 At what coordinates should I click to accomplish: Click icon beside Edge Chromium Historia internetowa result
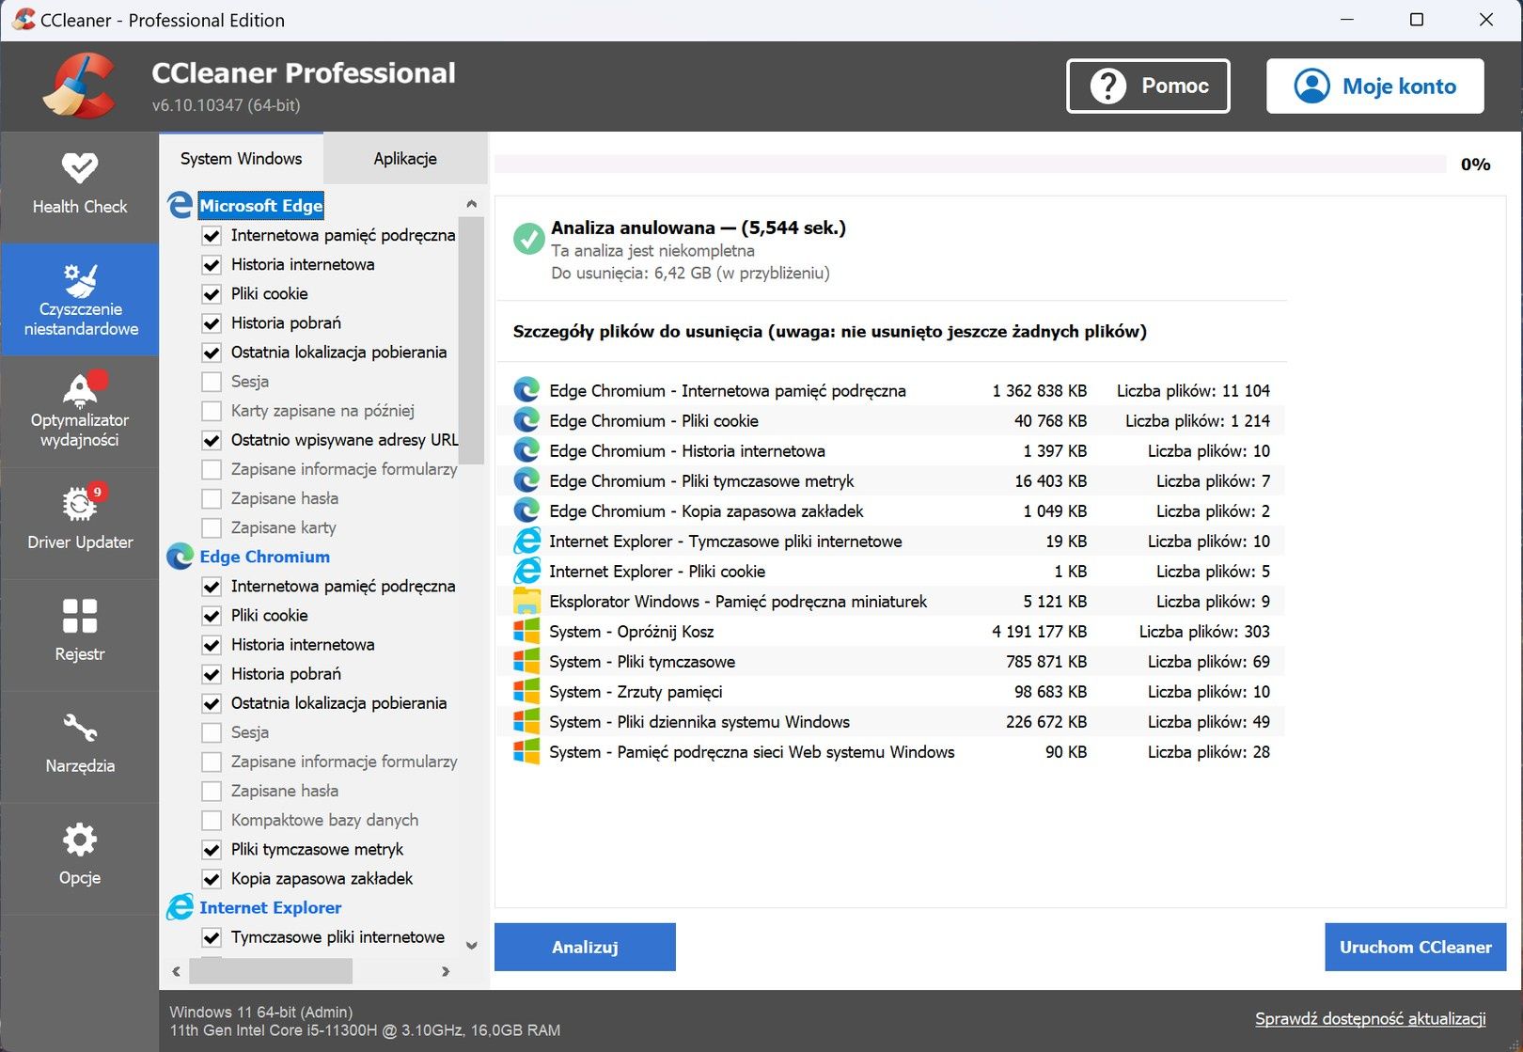coord(526,450)
